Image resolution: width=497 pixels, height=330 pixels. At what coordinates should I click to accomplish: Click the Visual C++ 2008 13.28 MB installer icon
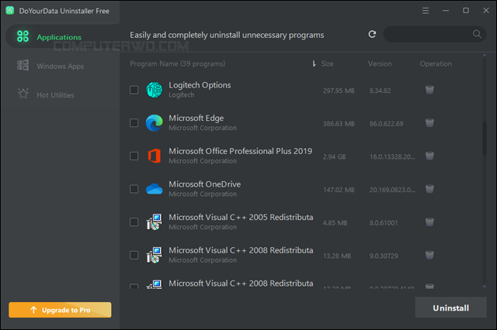154,255
